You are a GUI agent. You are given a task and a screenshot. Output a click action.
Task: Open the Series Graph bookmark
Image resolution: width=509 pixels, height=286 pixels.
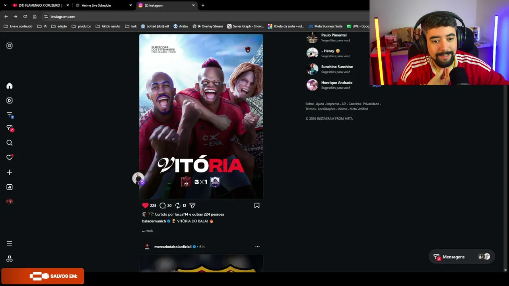(x=245, y=26)
